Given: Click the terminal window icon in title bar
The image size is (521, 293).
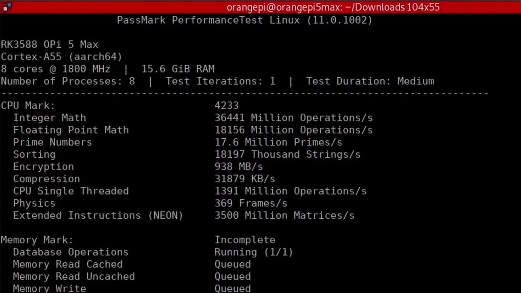Looking at the screenshot, I should coord(7,7).
